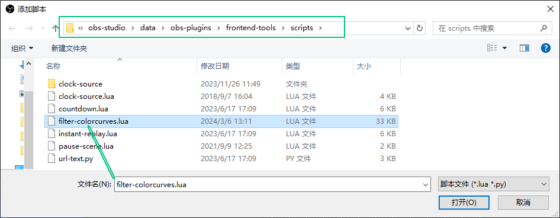Image resolution: width=560 pixels, height=218 pixels.
Task: Open the 组织 menu
Action: click(22, 48)
